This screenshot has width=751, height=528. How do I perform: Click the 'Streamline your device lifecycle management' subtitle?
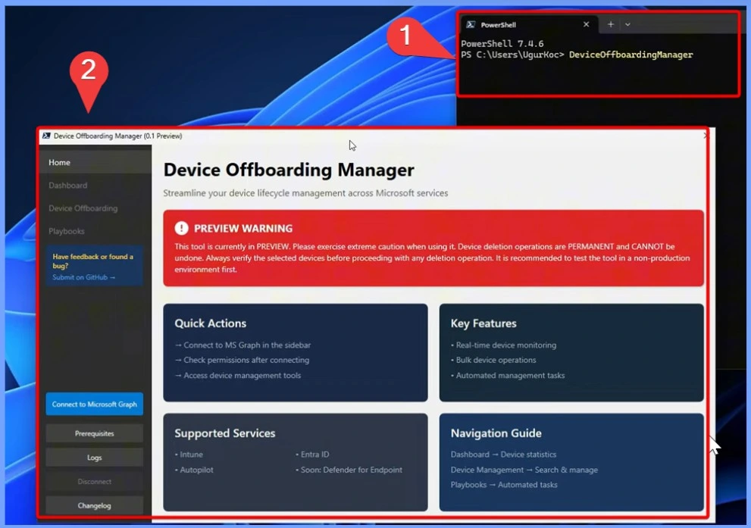[305, 193]
